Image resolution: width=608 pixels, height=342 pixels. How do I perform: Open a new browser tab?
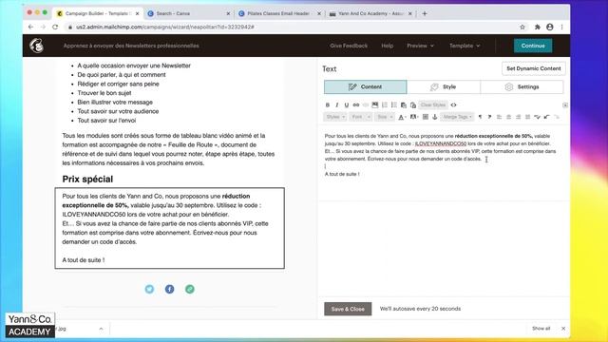coord(425,13)
